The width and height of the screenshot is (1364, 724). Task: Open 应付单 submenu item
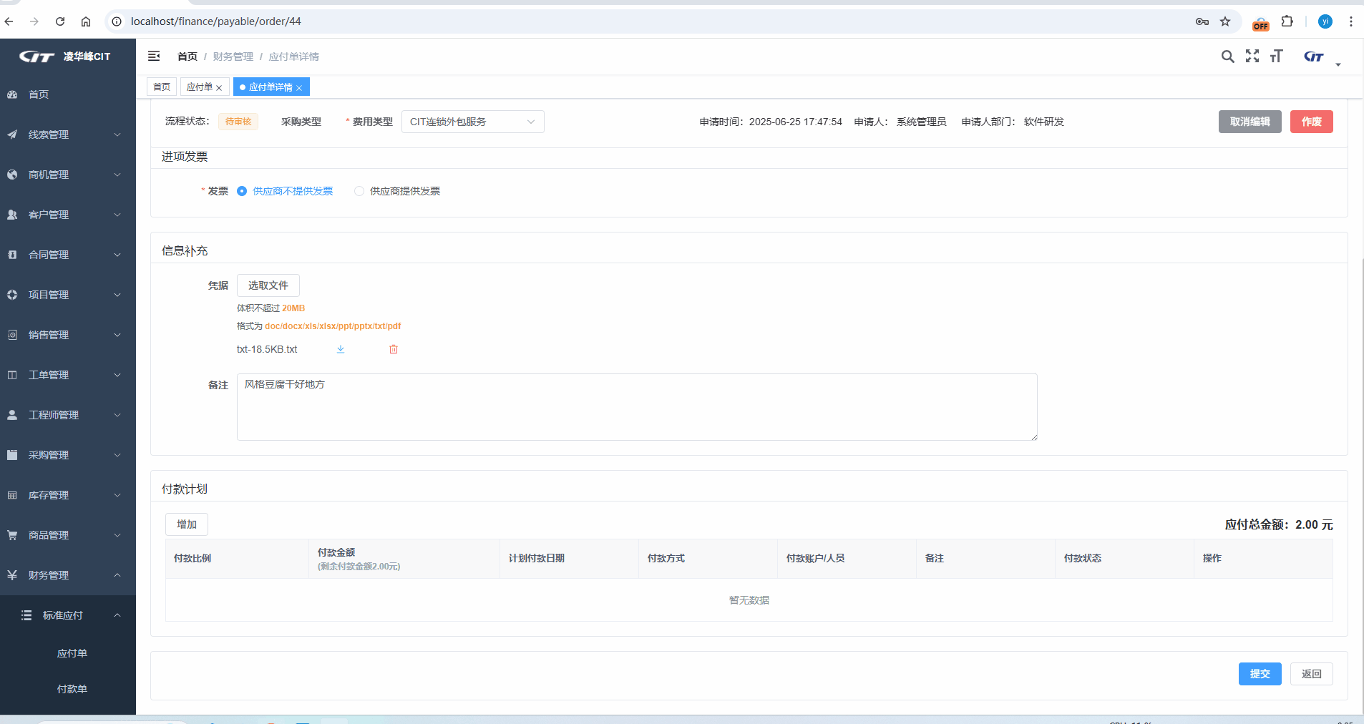68,653
